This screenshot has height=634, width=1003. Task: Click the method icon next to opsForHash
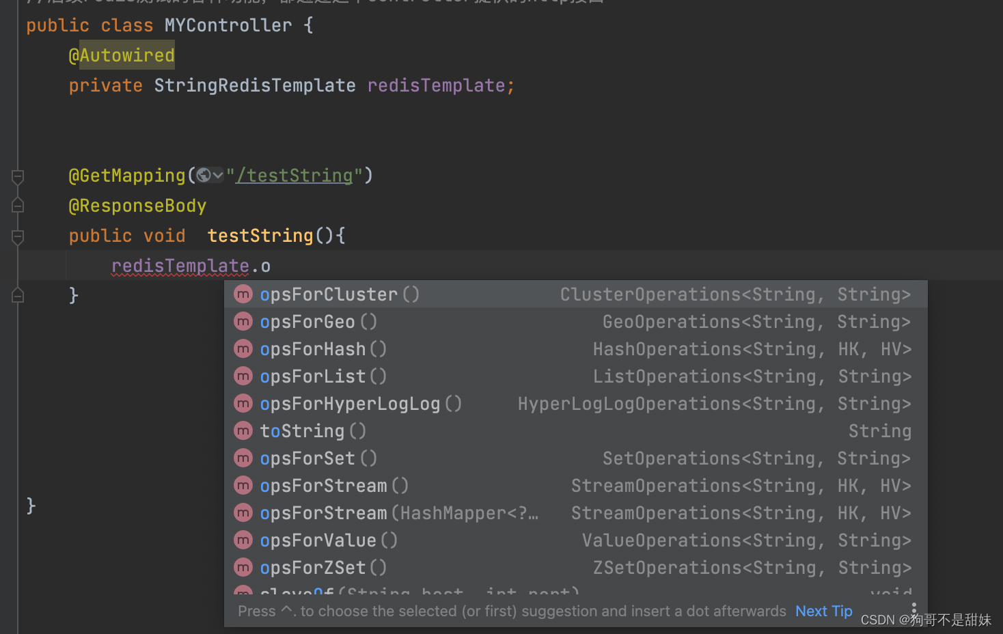pos(243,348)
